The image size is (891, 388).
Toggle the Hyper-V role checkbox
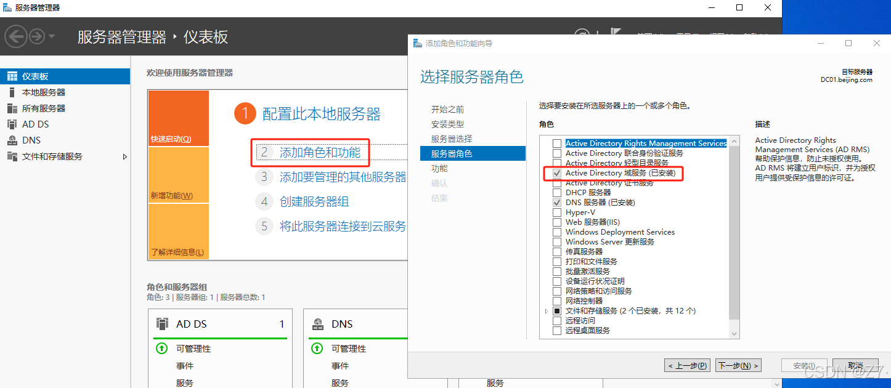pyautogui.click(x=557, y=212)
